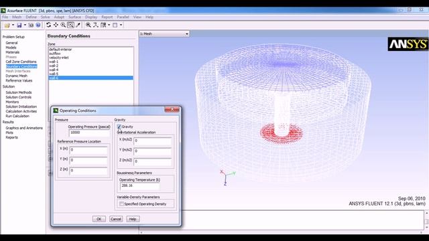This screenshot has height=241, width=429.
Task: Open the Surface menu
Action: pos(74,17)
